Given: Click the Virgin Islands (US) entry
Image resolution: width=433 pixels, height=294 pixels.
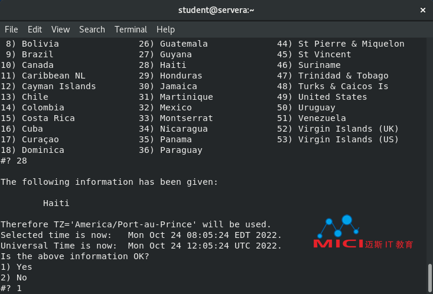Looking at the screenshot, I should tap(338, 139).
